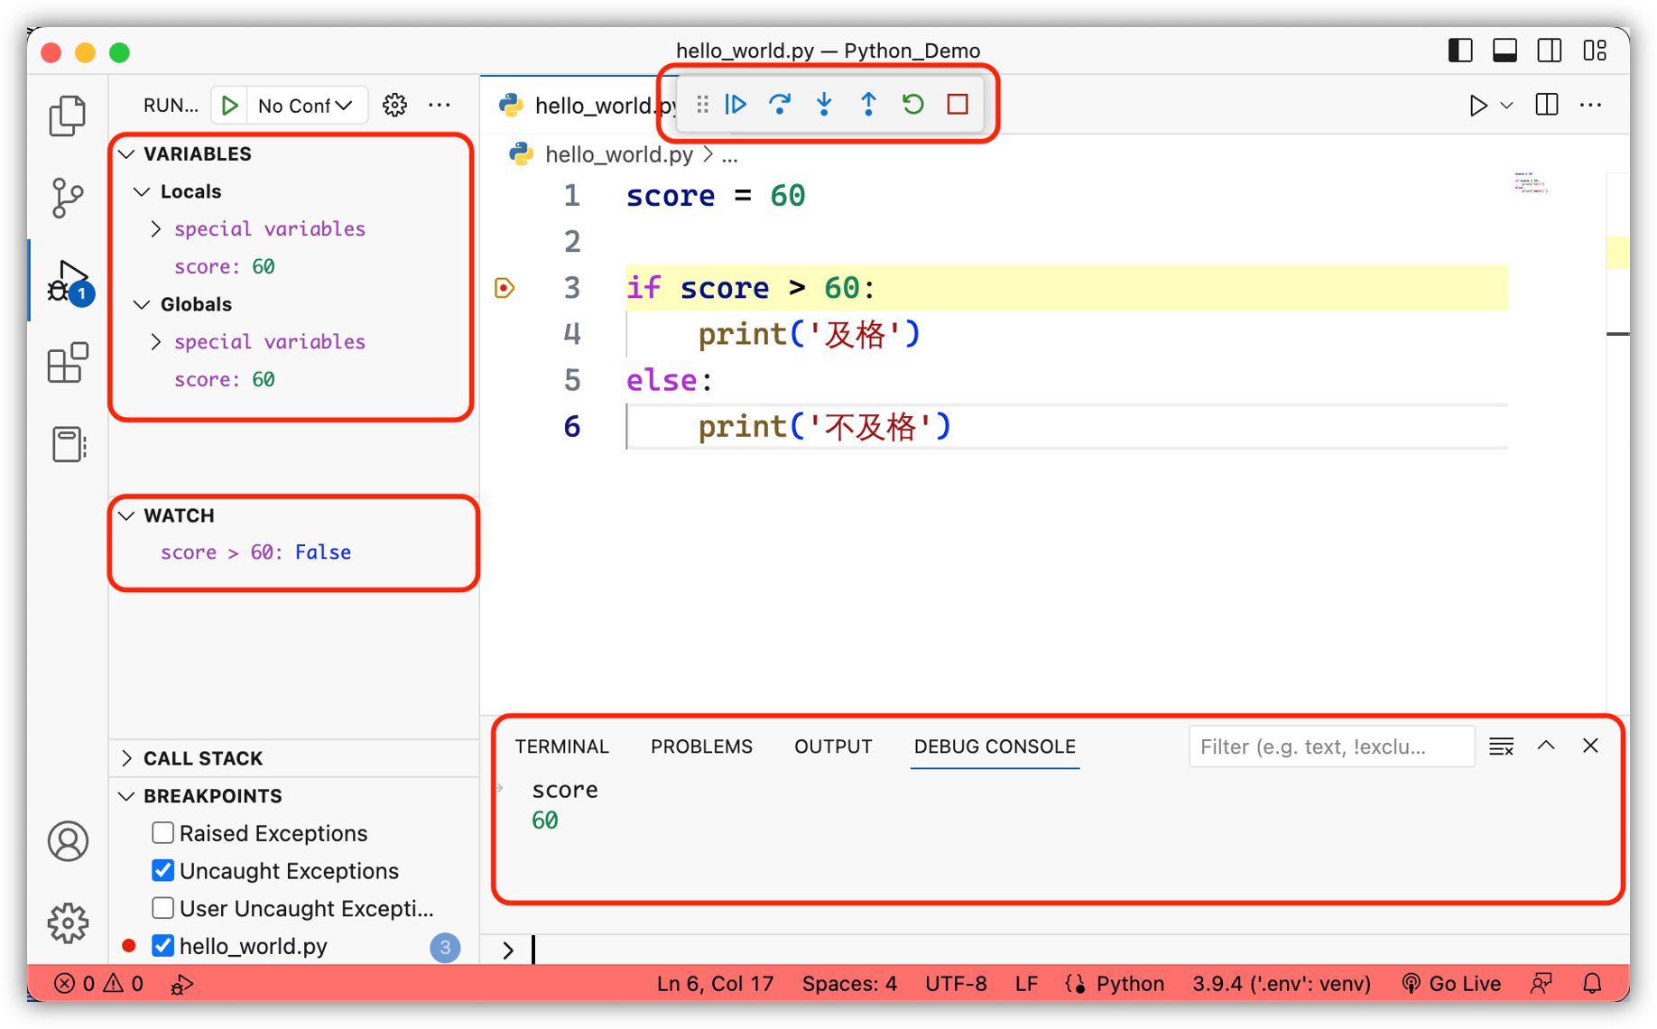
Task: Stop the debugger with the red square
Action: point(958,105)
